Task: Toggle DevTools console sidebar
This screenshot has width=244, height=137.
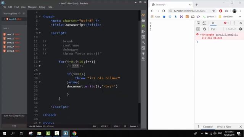Action: tap(198, 29)
